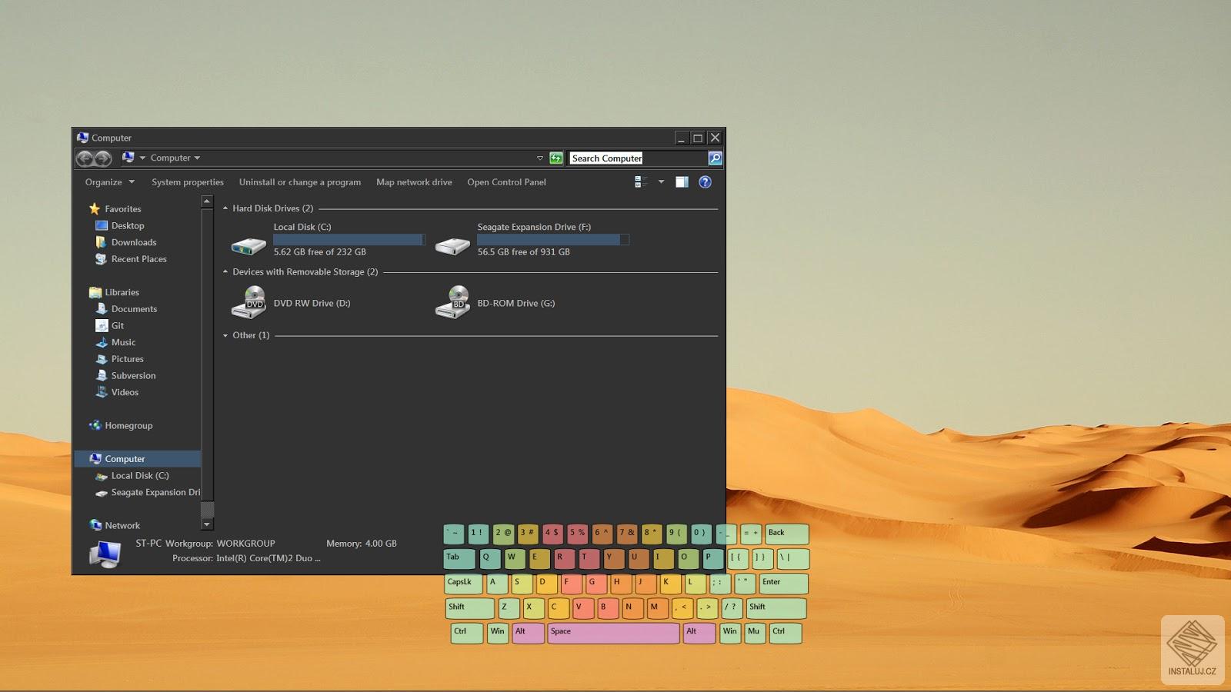Viewport: 1231px width, 692px height.
Task: Open dropdown arrow after Computer breadcrumb
Action: 197,158
